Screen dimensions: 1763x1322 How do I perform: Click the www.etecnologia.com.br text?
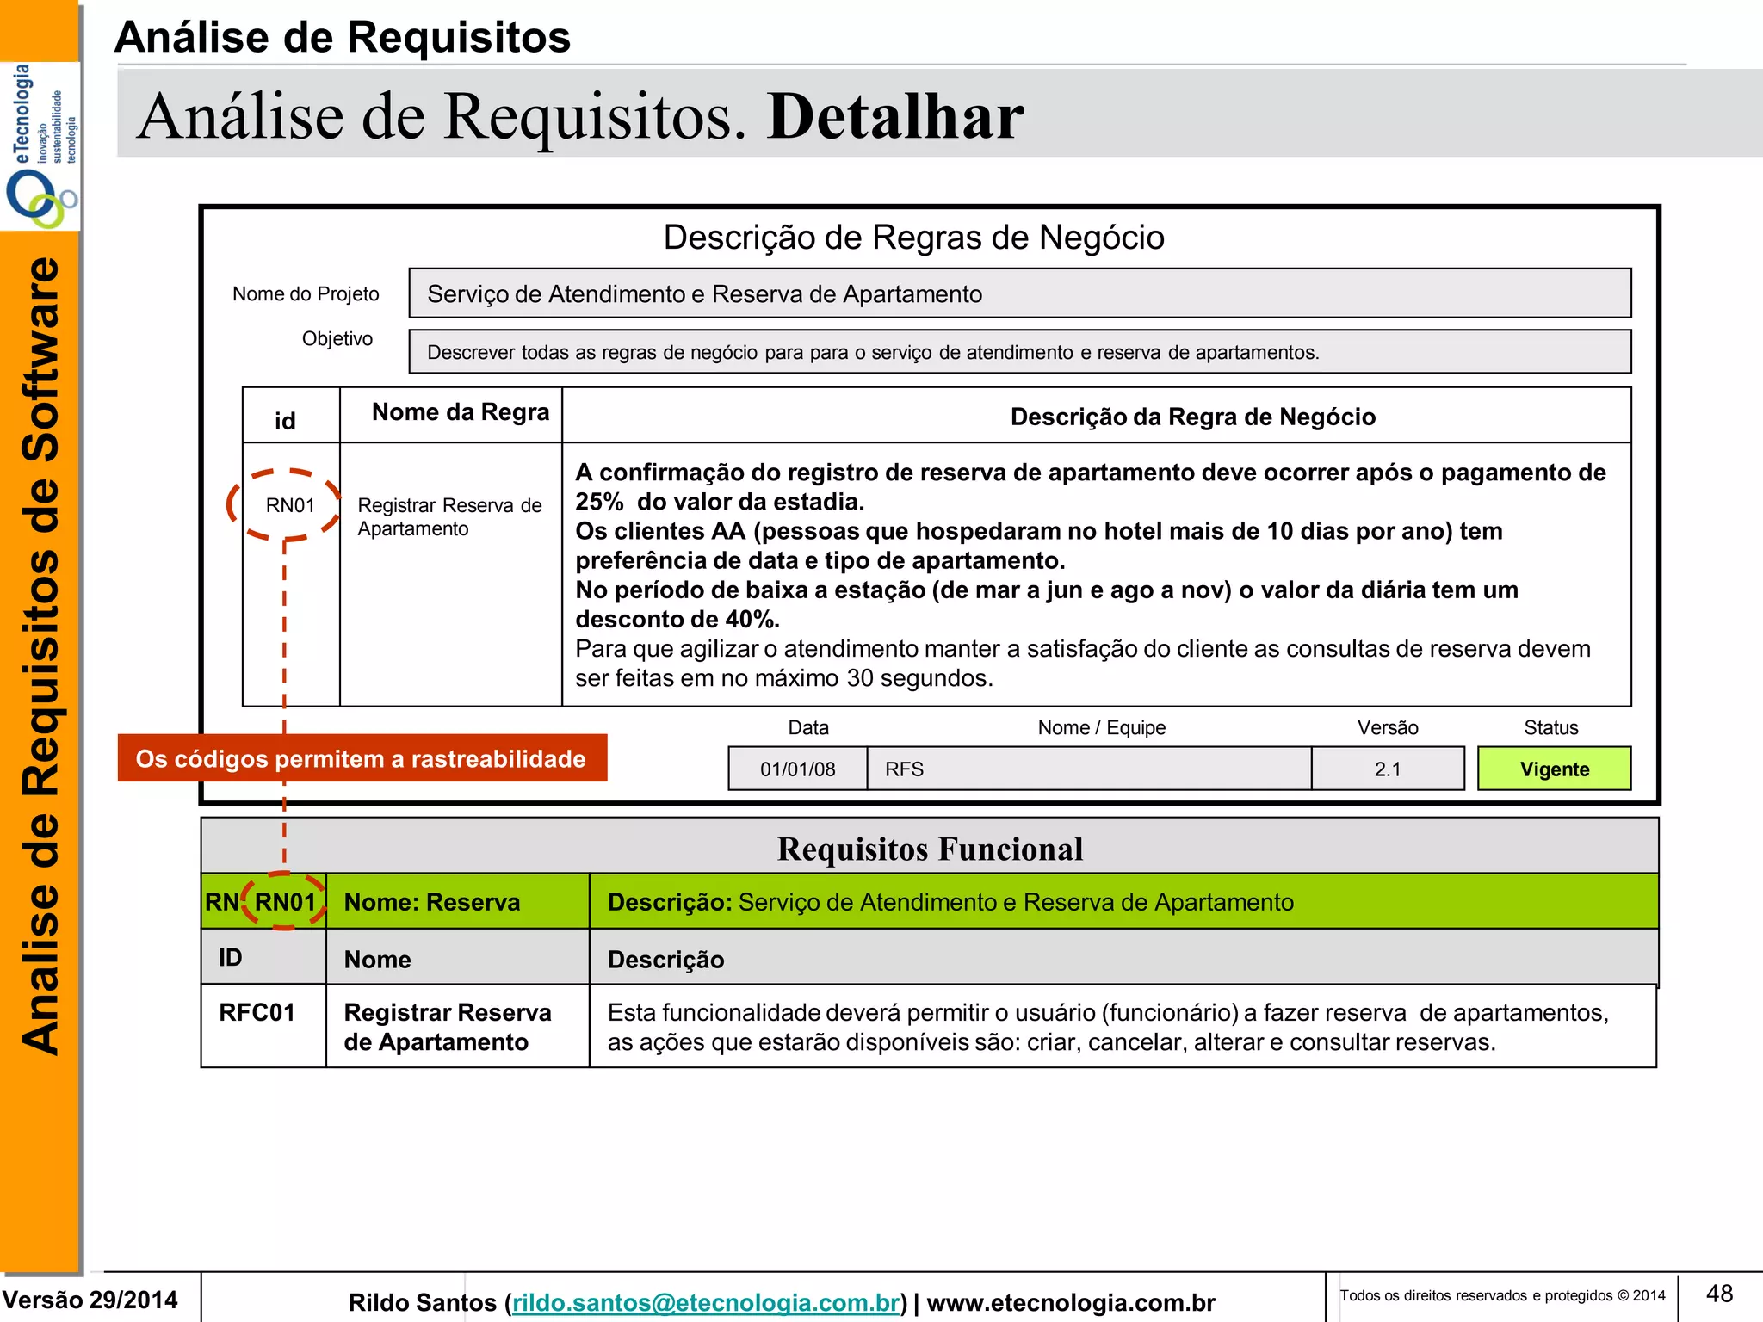[1070, 1303]
